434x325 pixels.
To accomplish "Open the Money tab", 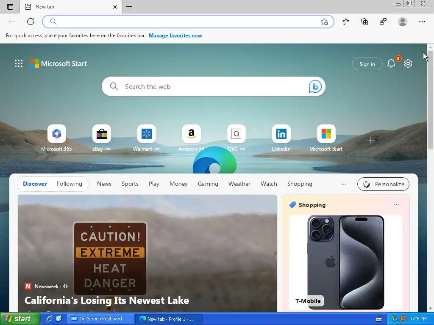I will [x=178, y=184].
